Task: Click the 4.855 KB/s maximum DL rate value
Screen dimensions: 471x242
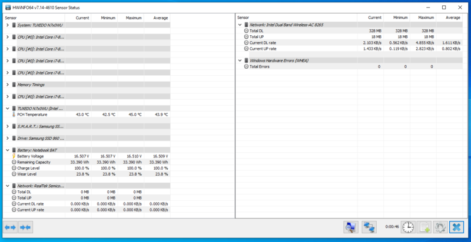Action: [424, 42]
